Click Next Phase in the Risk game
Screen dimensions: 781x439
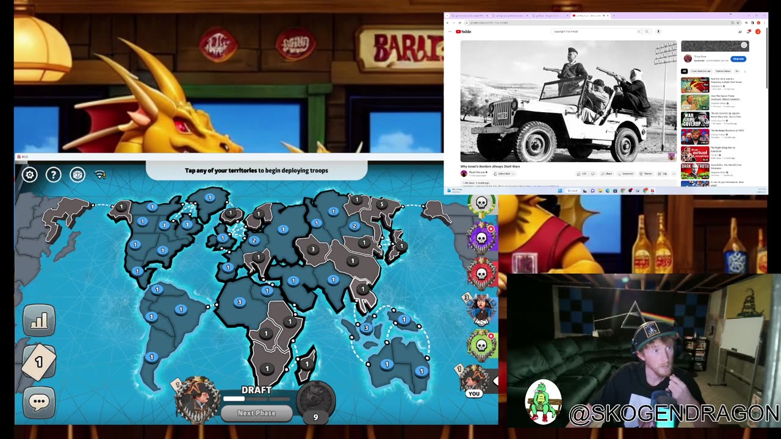(x=256, y=413)
